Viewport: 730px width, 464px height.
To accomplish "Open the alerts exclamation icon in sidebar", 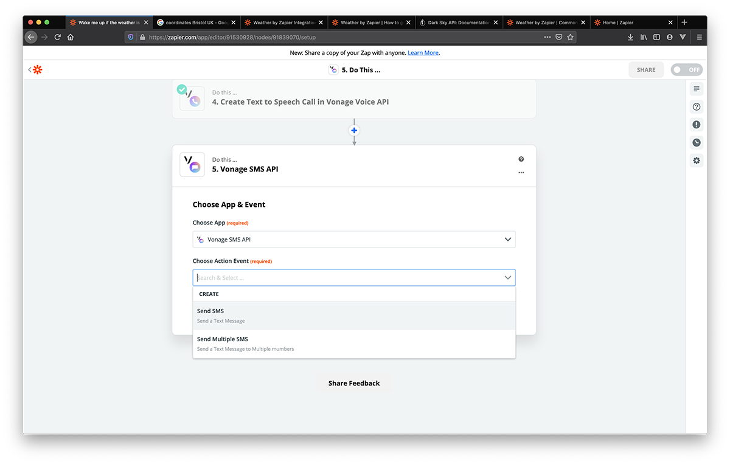I will pyautogui.click(x=697, y=125).
